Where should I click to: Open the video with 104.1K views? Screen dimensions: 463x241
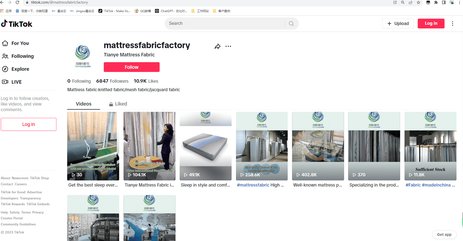tap(149, 146)
